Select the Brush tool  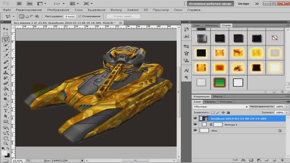6,67
